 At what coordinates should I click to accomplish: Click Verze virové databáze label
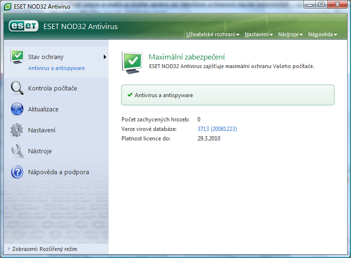tap(149, 129)
